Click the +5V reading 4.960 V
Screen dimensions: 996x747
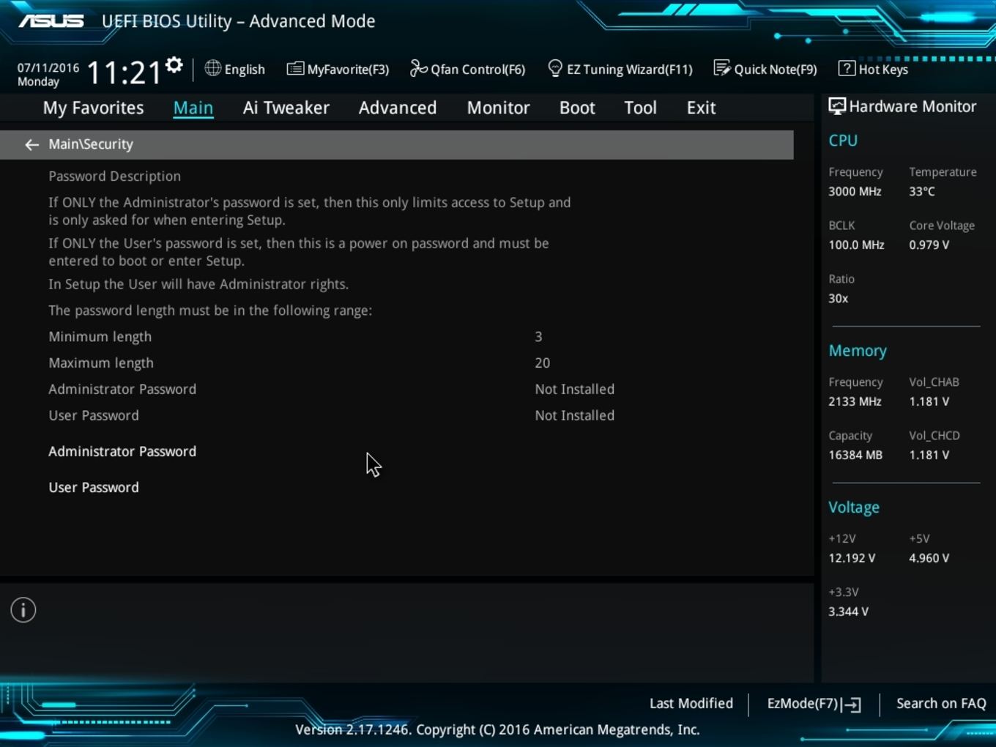click(x=929, y=558)
